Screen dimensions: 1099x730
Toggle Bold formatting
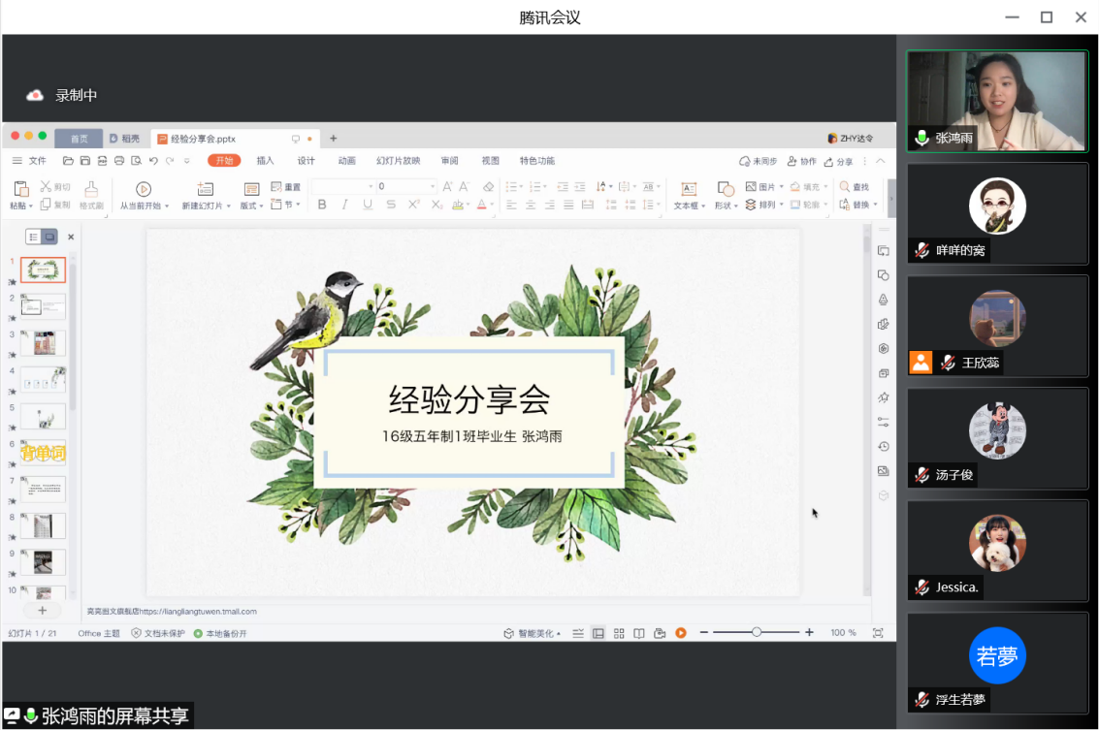(x=321, y=205)
